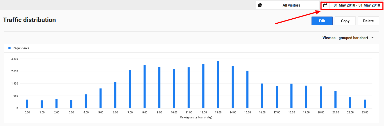Click the calendar icon by date range

tap(325, 5)
